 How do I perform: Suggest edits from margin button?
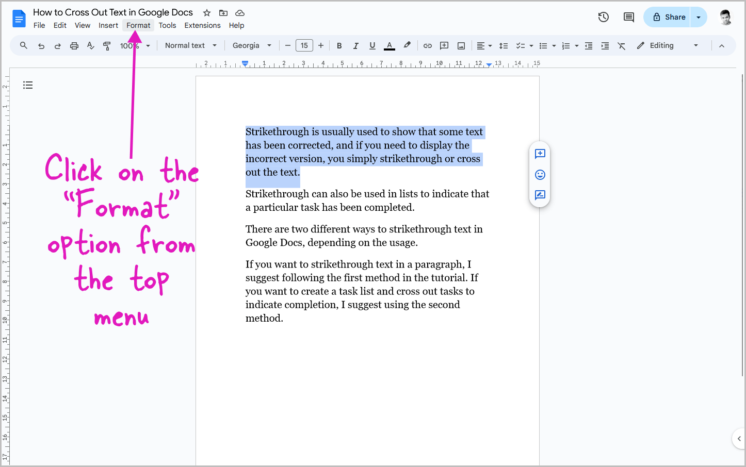click(540, 195)
